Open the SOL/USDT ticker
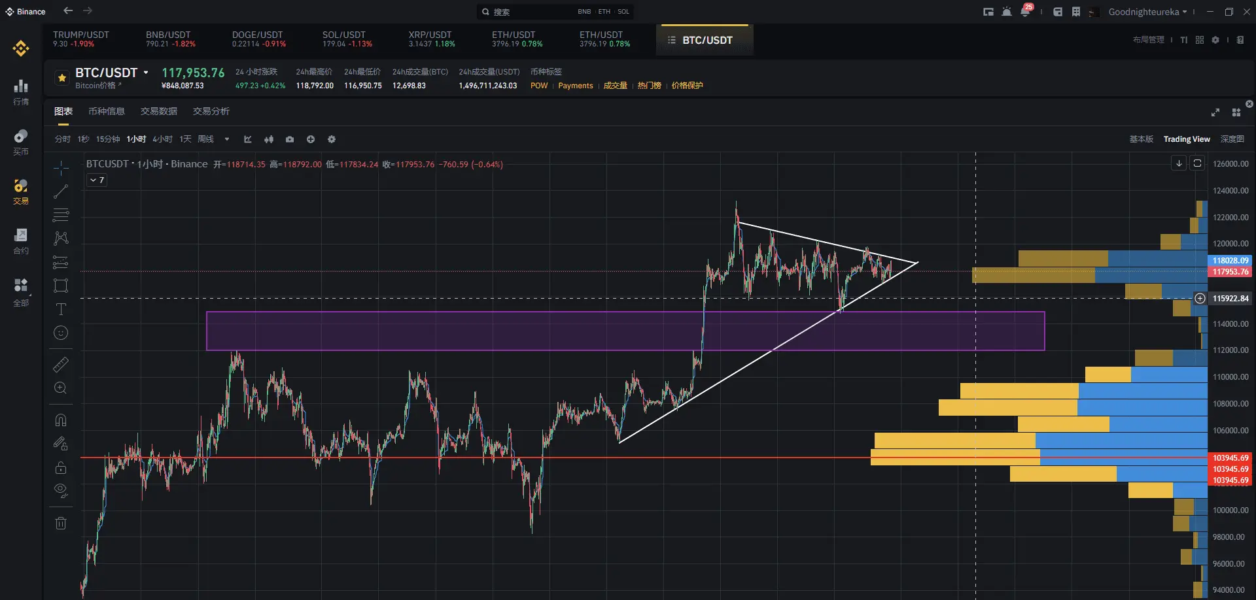 coord(347,39)
